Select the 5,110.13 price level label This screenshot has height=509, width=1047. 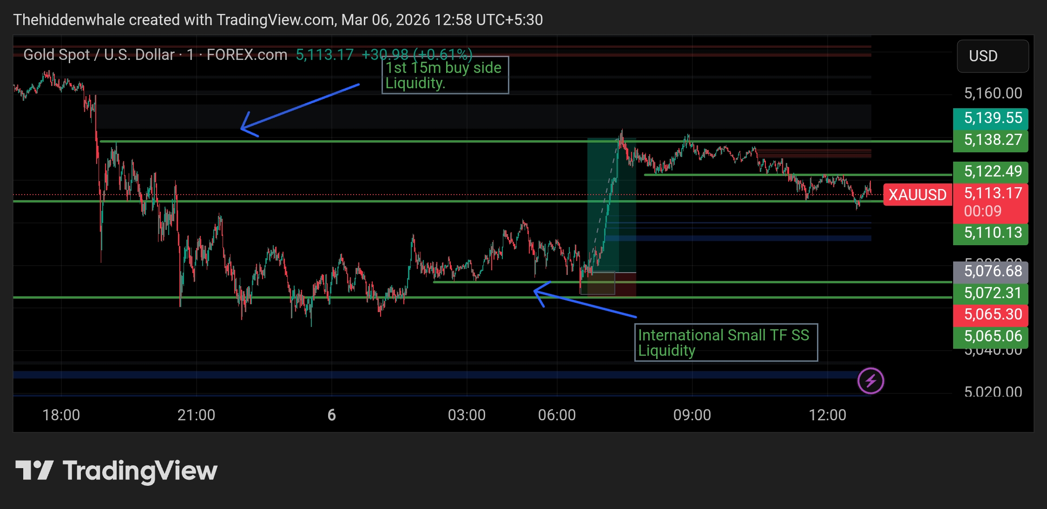click(990, 233)
